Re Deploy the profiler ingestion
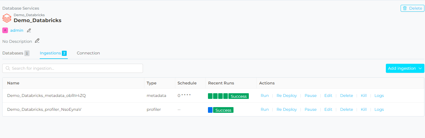The height and width of the screenshot is (138, 425). [287, 110]
